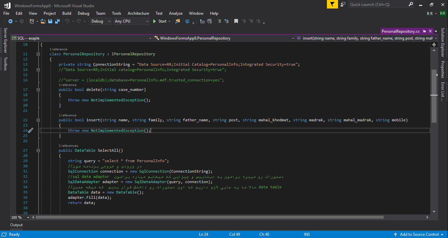
Task: Click the bookmark icon in the toolbar
Action: click(236, 21)
